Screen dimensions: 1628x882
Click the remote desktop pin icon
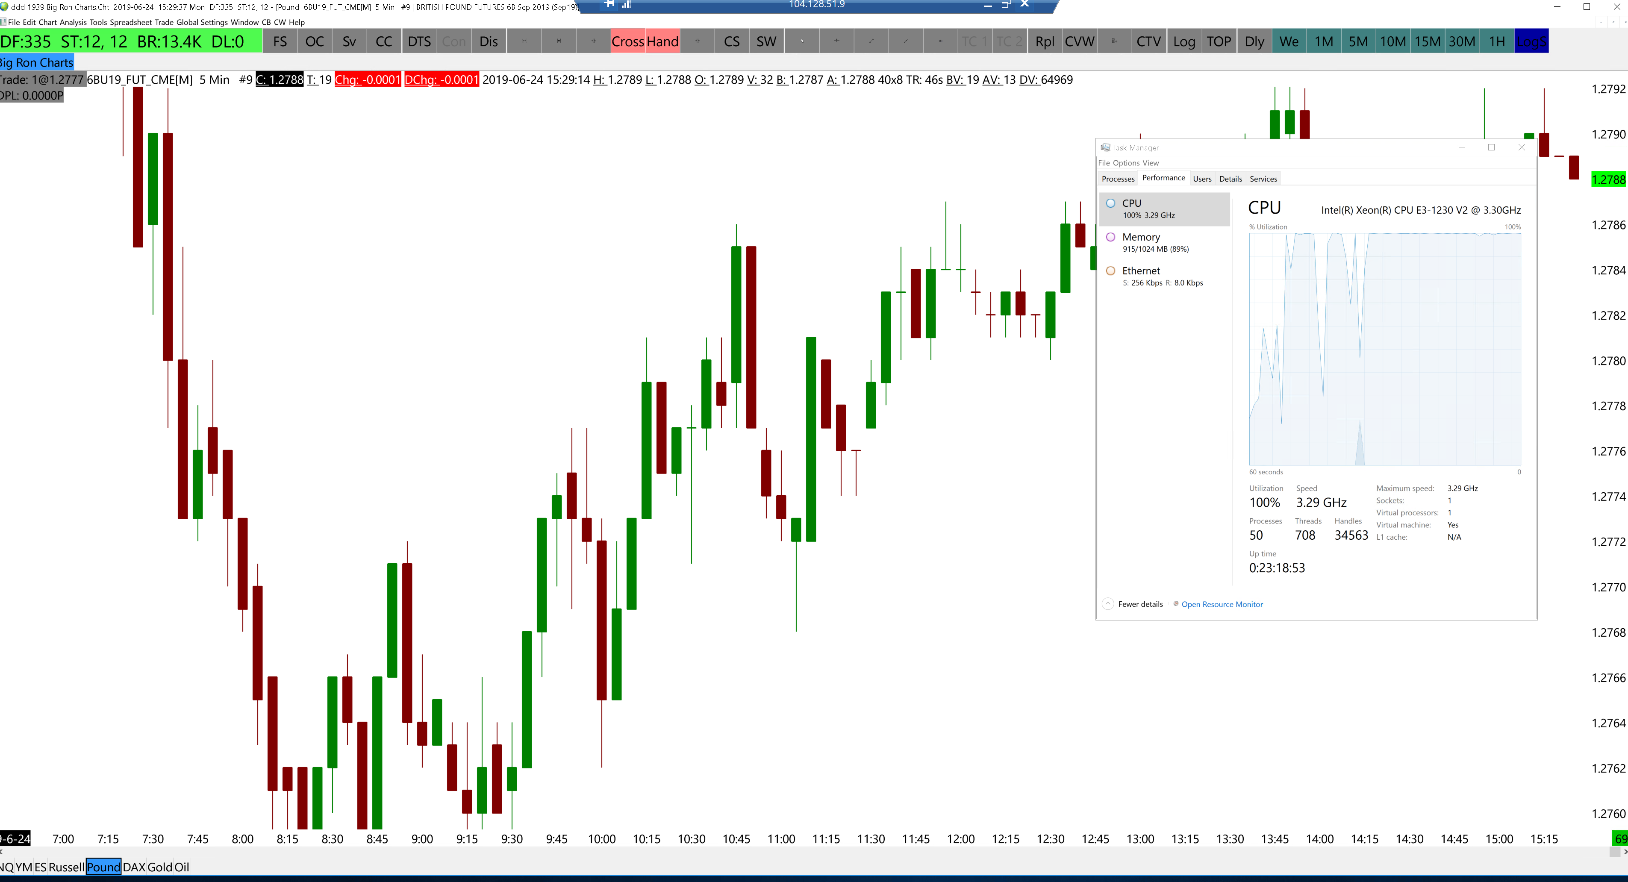(x=609, y=4)
